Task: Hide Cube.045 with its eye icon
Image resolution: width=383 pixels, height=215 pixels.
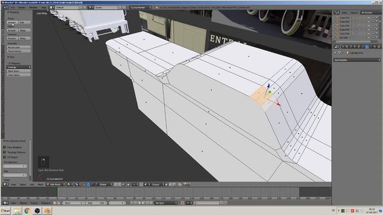Action: click(x=369, y=21)
